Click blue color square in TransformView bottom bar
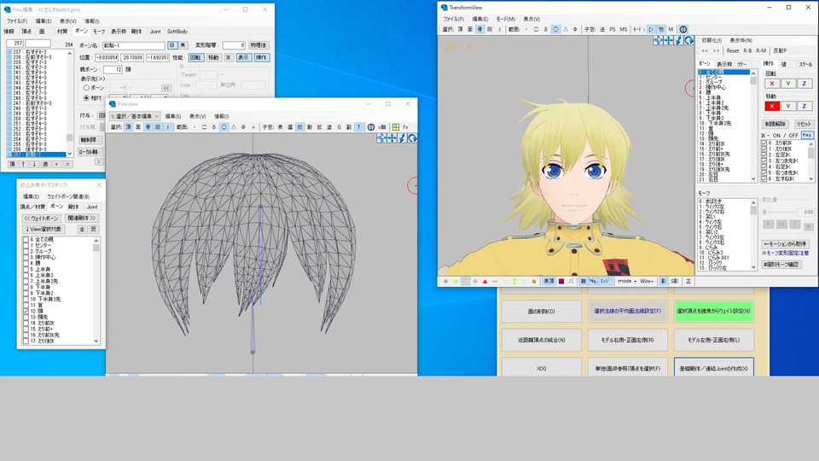This screenshot has width=819, height=461. click(x=561, y=281)
